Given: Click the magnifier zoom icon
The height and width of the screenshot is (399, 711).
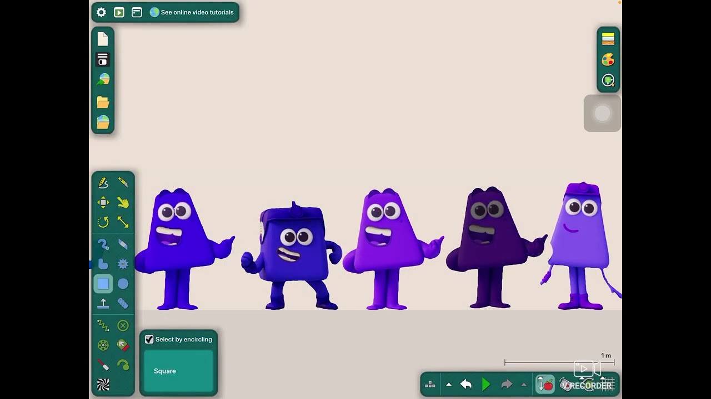Looking at the screenshot, I should point(608,81).
